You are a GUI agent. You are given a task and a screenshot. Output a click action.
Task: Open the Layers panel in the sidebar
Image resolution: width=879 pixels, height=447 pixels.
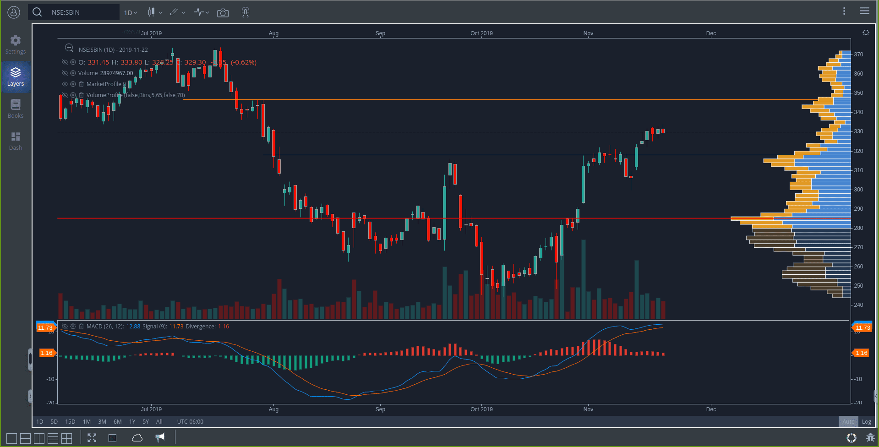[15, 76]
